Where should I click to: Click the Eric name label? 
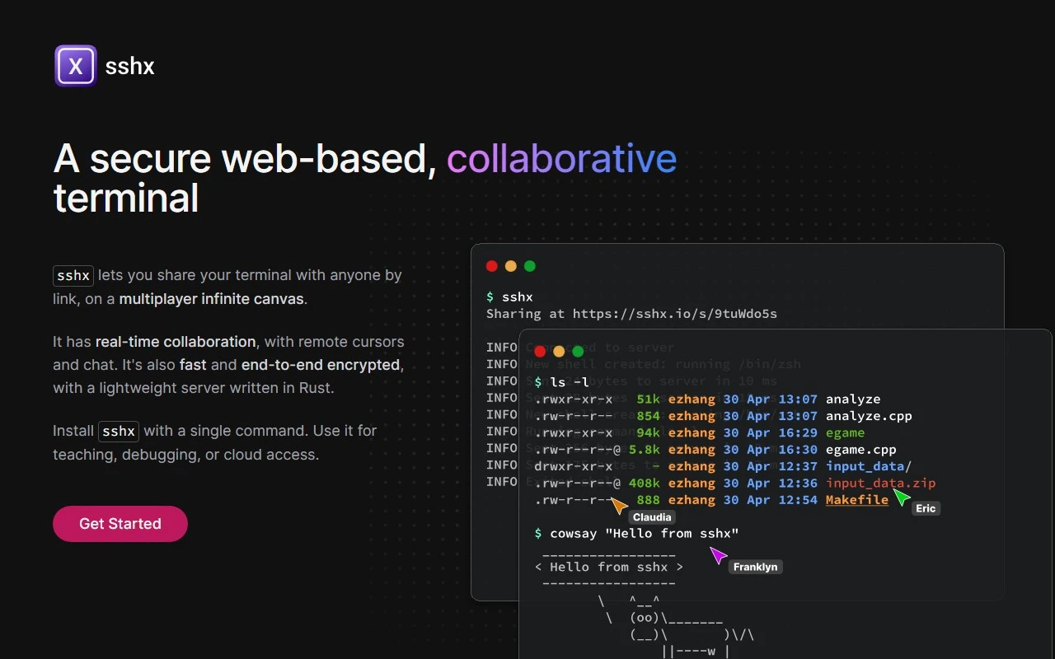coord(926,508)
